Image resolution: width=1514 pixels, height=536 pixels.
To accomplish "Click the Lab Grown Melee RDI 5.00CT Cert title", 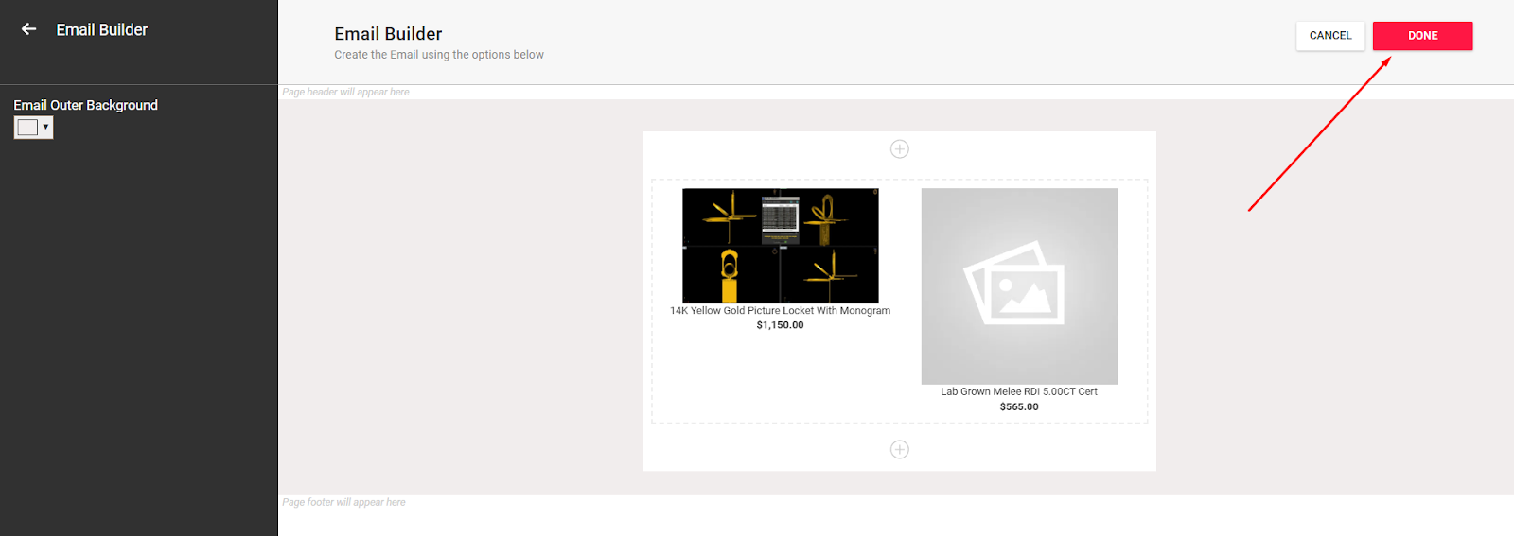I will pyautogui.click(x=1019, y=391).
